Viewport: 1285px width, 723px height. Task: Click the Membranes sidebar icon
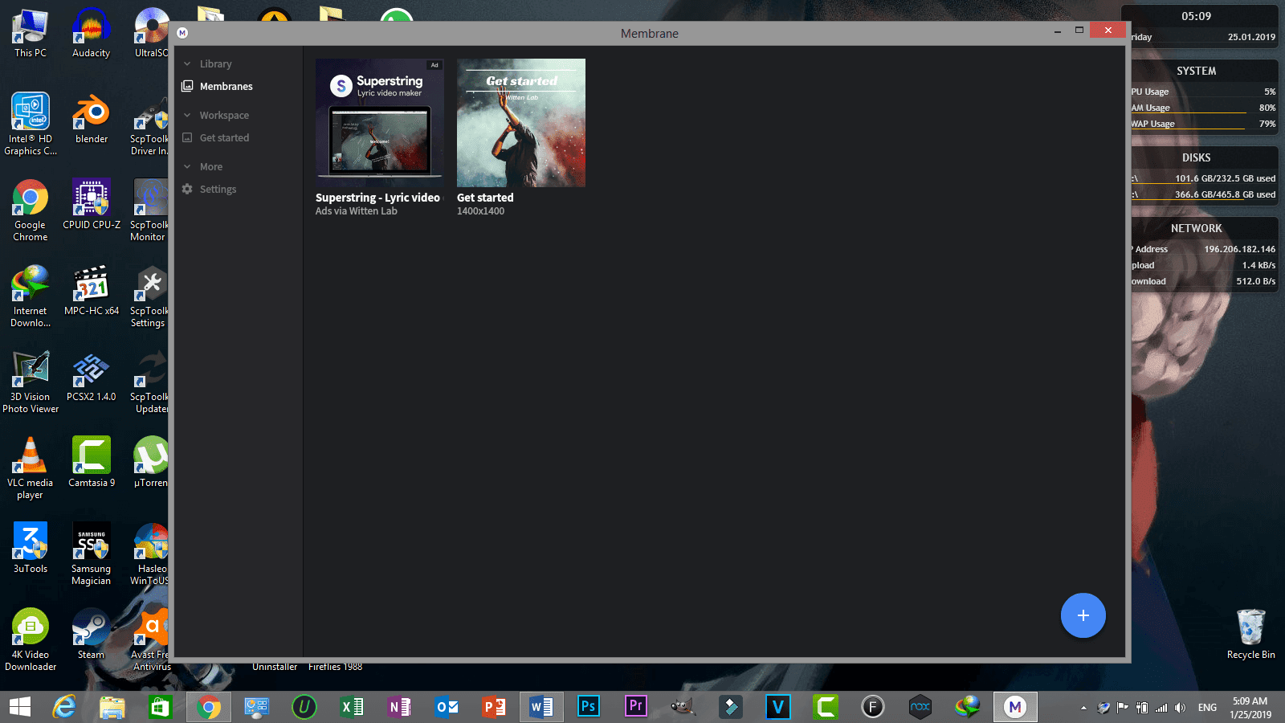[187, 86]
